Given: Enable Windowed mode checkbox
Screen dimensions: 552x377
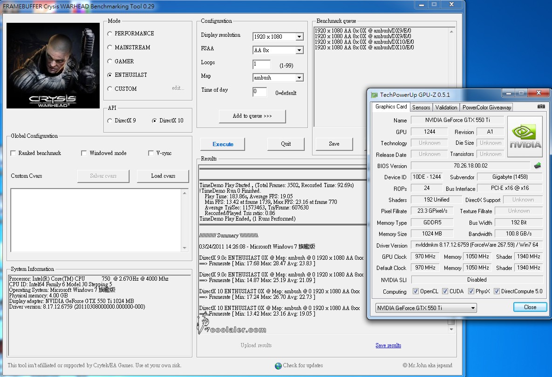Looking at the screenshot, I should (84, 153).
